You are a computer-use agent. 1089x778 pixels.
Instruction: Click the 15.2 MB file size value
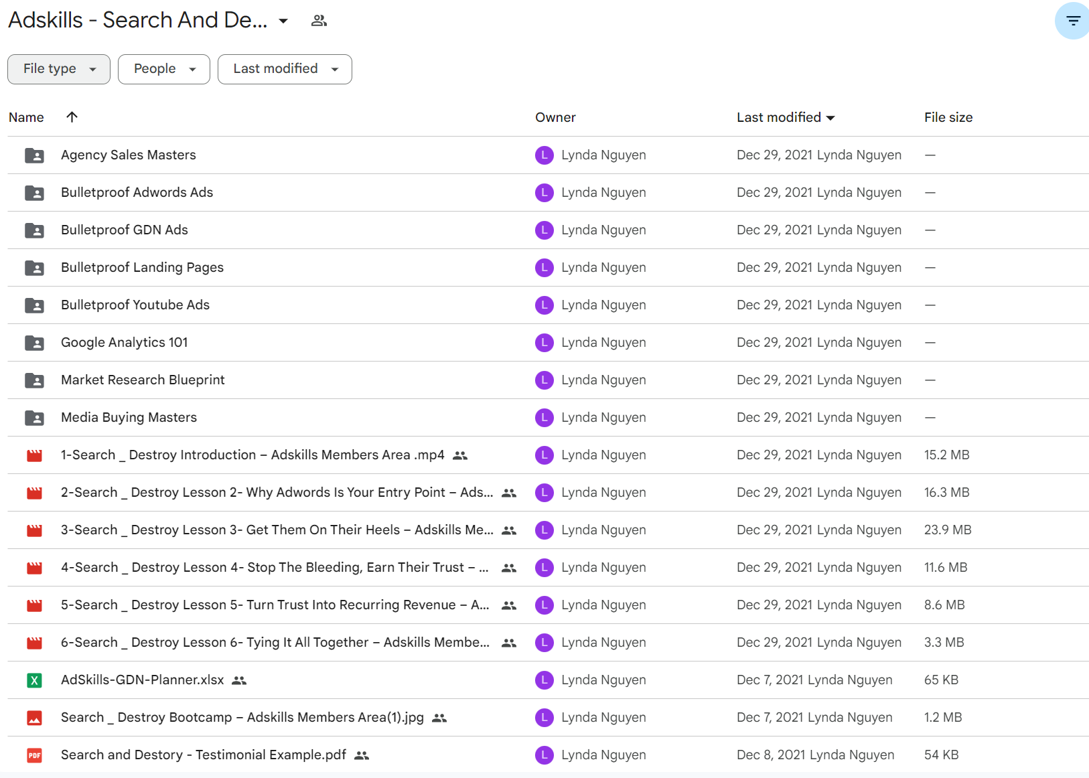point(947,455)
